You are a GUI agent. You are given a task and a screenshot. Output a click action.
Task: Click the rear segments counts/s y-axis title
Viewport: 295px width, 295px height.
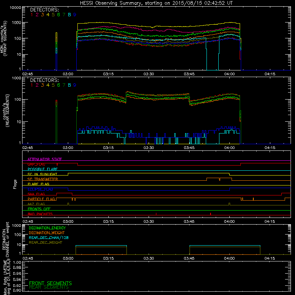6,111
